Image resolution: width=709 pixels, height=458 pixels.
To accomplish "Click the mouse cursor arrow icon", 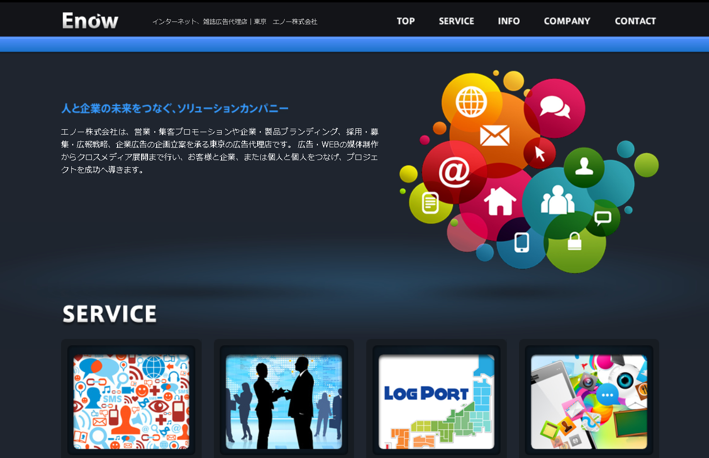I will pos(540,153).
